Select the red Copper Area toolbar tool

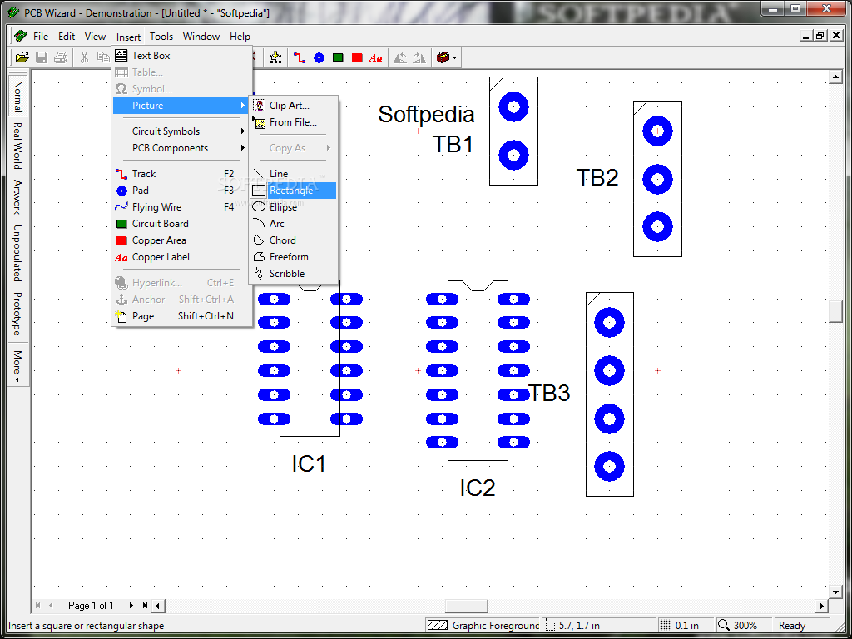pyautogui.click(x=357, y=57)
